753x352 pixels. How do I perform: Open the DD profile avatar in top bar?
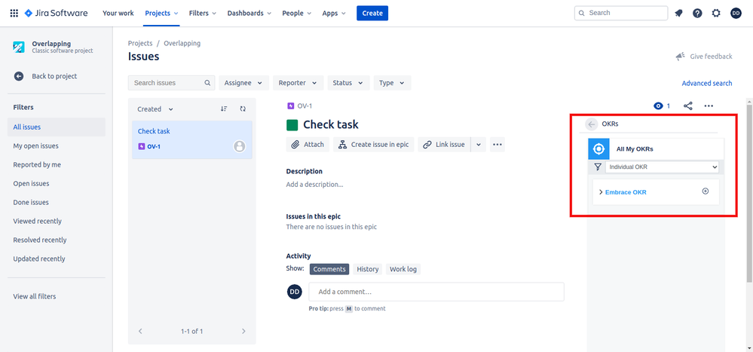[x=736, y=13]
